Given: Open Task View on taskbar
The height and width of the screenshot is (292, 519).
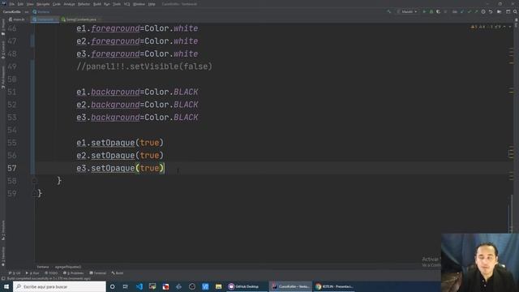Looking at the screenshot, I should (126, 286).
